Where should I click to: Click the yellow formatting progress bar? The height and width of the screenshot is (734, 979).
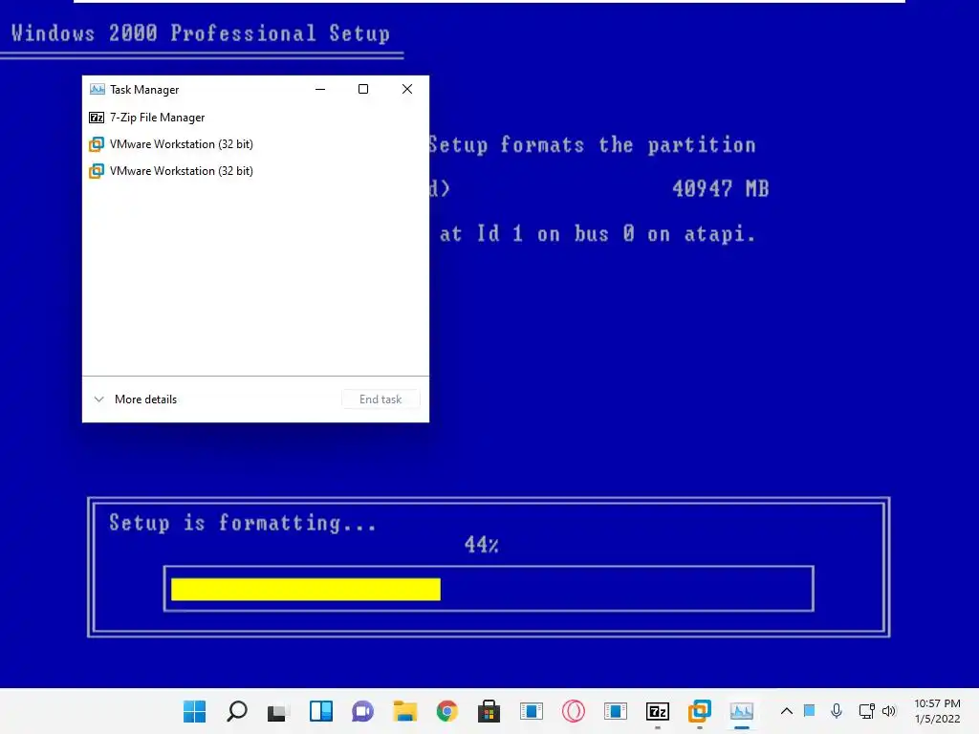coord(306,589)
